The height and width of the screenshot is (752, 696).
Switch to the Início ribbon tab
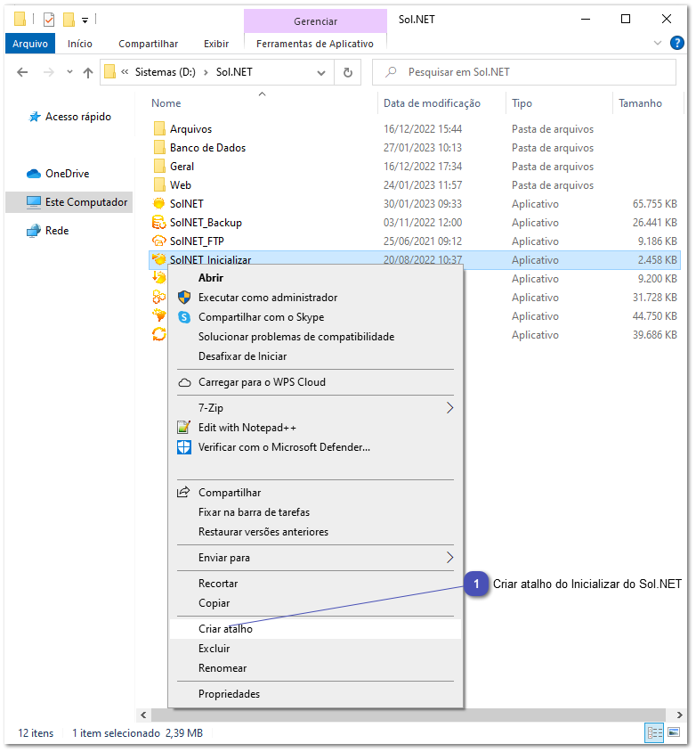pos(79,44)
